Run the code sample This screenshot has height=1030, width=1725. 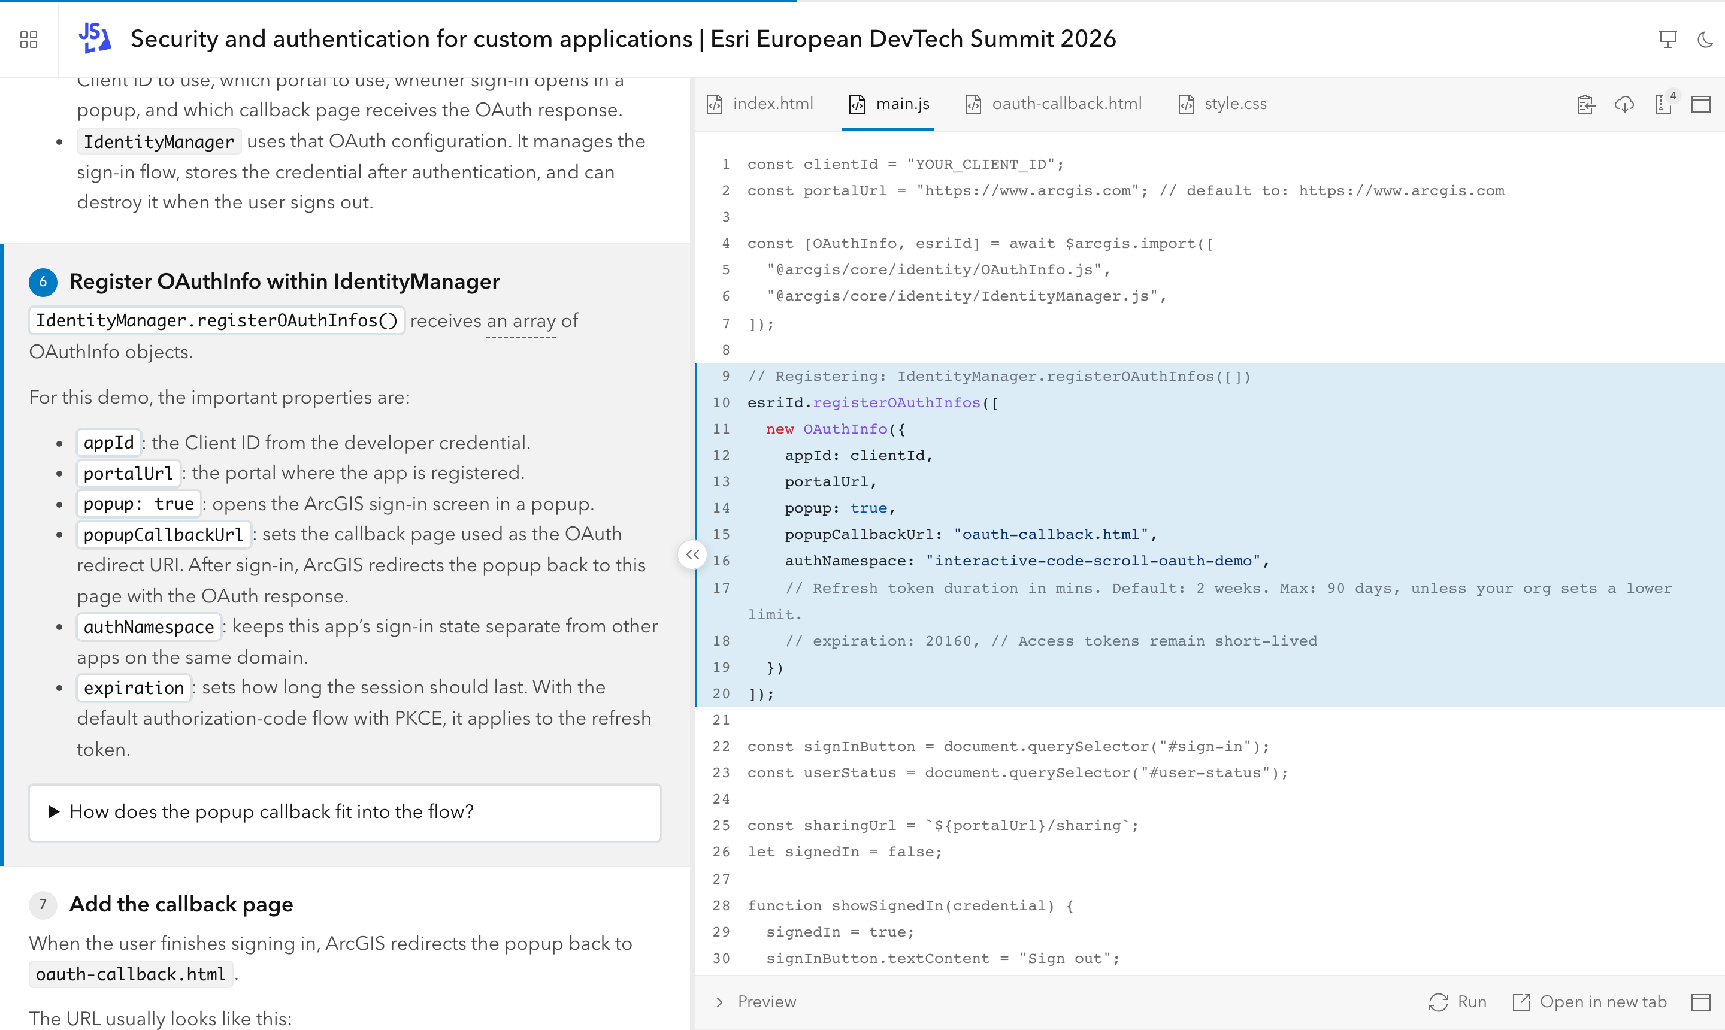[1458, 1001]
